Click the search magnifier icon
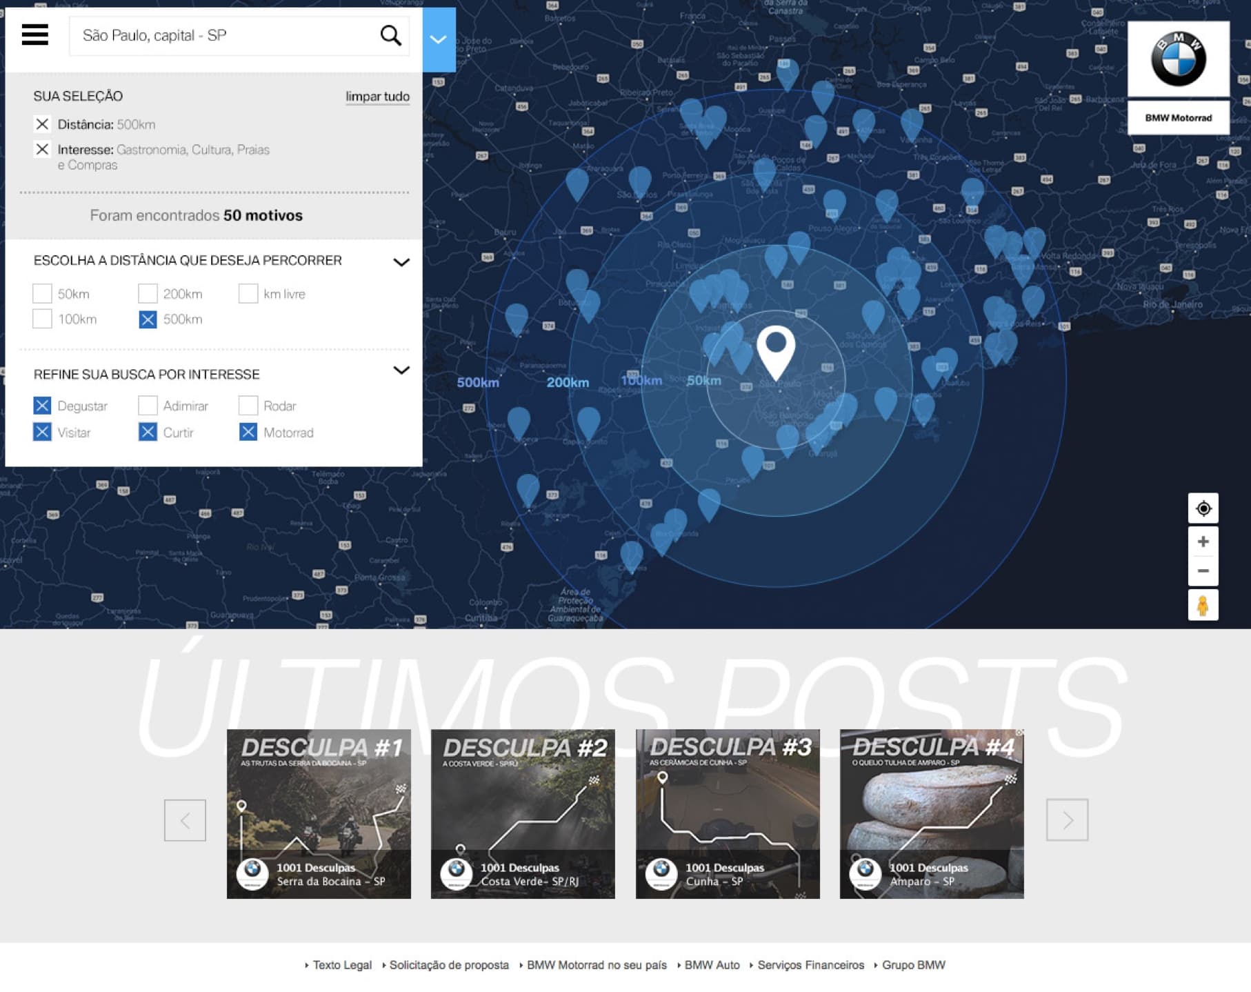The width and height of the screenshot is (1251, 992). pos(390,35)
